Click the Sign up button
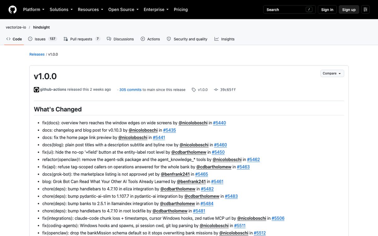 click(349, 9)
